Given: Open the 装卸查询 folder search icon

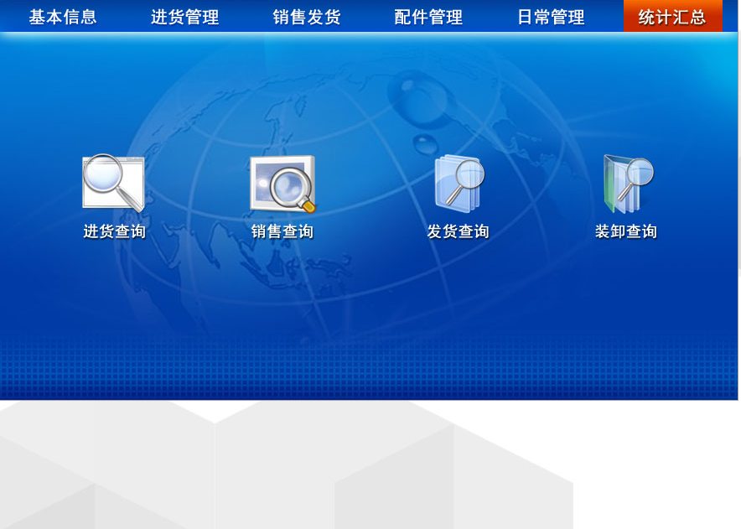Looking at the screenshot, I should tap(629, 184).
